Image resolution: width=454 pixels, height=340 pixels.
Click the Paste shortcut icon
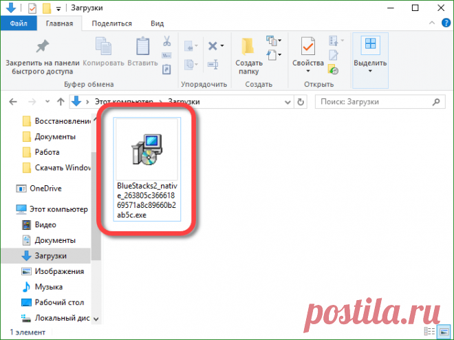(x=166, y=70)
